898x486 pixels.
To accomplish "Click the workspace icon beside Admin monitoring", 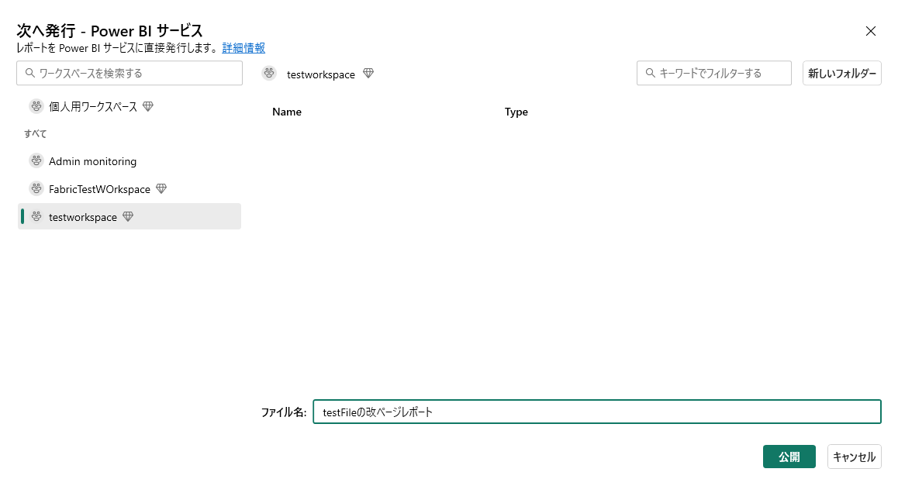I will click(36, 161).
